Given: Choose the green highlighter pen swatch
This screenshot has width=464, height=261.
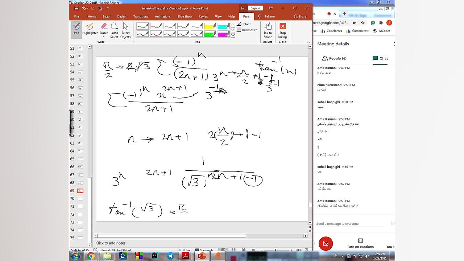Looking at the screenshot, I should coord(210,34).
